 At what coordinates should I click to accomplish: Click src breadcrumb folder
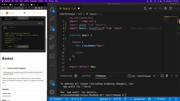point(80,14)
